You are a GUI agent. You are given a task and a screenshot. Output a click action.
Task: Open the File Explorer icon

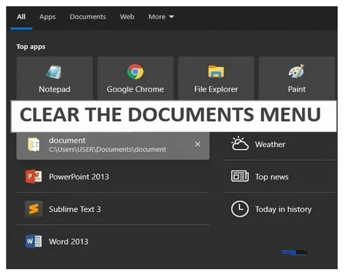(216, 72)
